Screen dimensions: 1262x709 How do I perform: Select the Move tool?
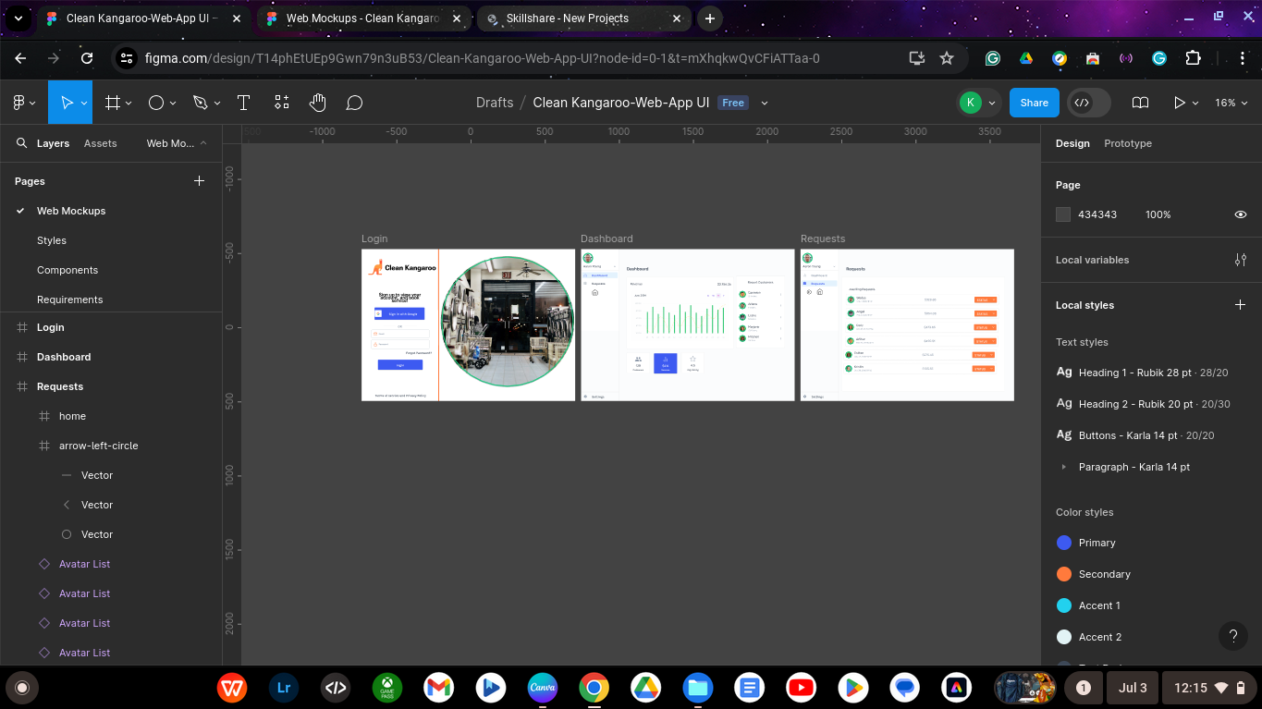click(x=67, y=103)
